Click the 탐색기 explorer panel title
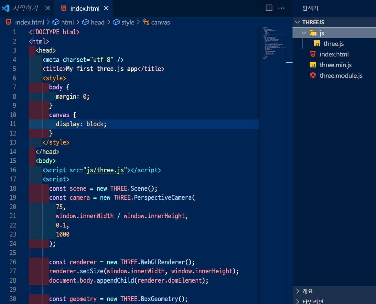This screenshot has width=376, height=304. tap(310, 8)
